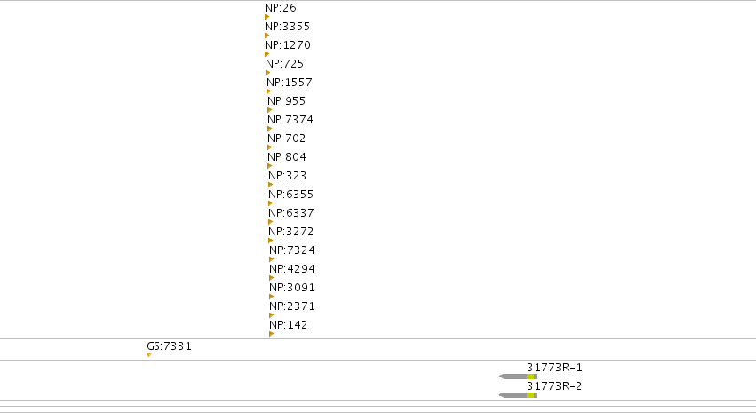Click the triangle marker beneath NP:323
The image size is (756, 413).
(x=271, y=185)
